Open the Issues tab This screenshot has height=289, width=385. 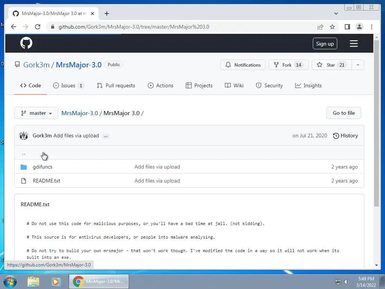click(68, 85)
